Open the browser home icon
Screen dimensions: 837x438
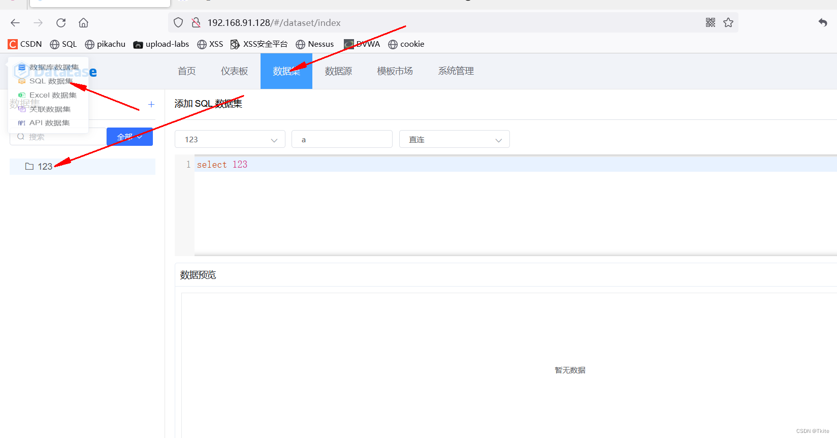pos(84,23)
